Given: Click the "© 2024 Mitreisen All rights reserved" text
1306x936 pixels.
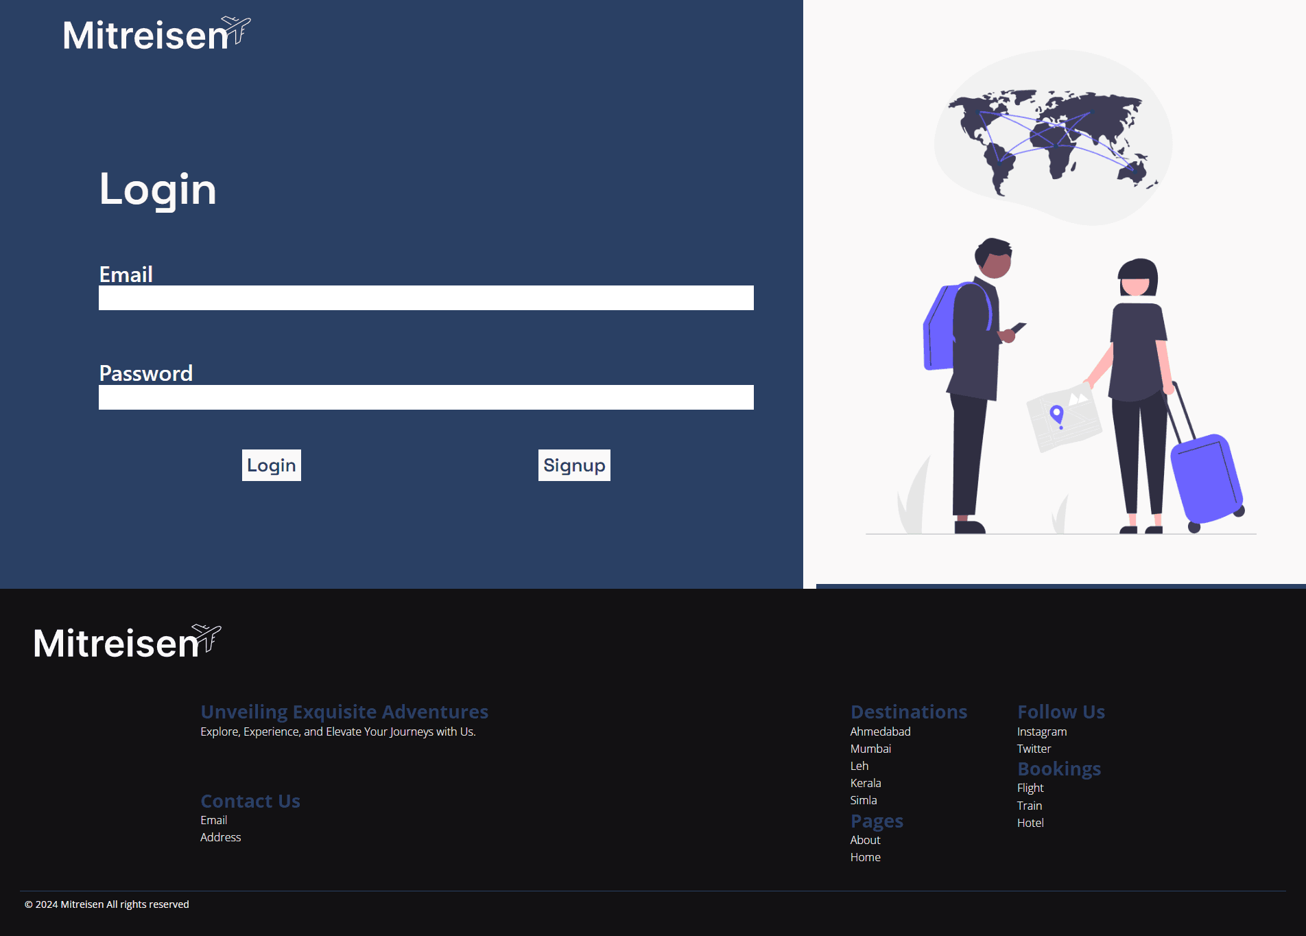Looking at the screenshot, I should coord(107,904).
